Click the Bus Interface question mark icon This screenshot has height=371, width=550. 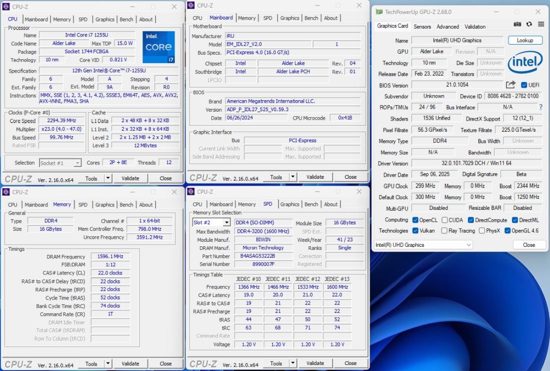[x=540, y=107]
